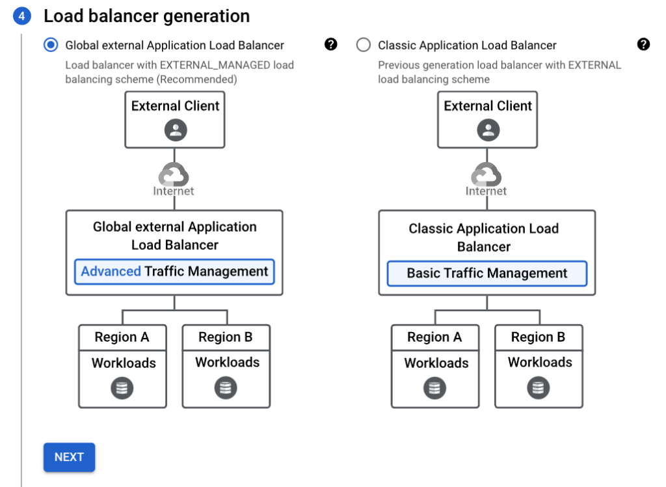Screen dimensions: 666x487
Task: Click 'Classic Application Load Balancer' diagram box title
Action: (484, 238)
